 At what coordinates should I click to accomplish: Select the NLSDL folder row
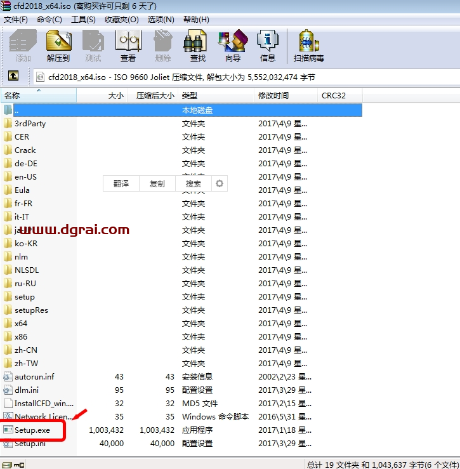tap(181, 270)
